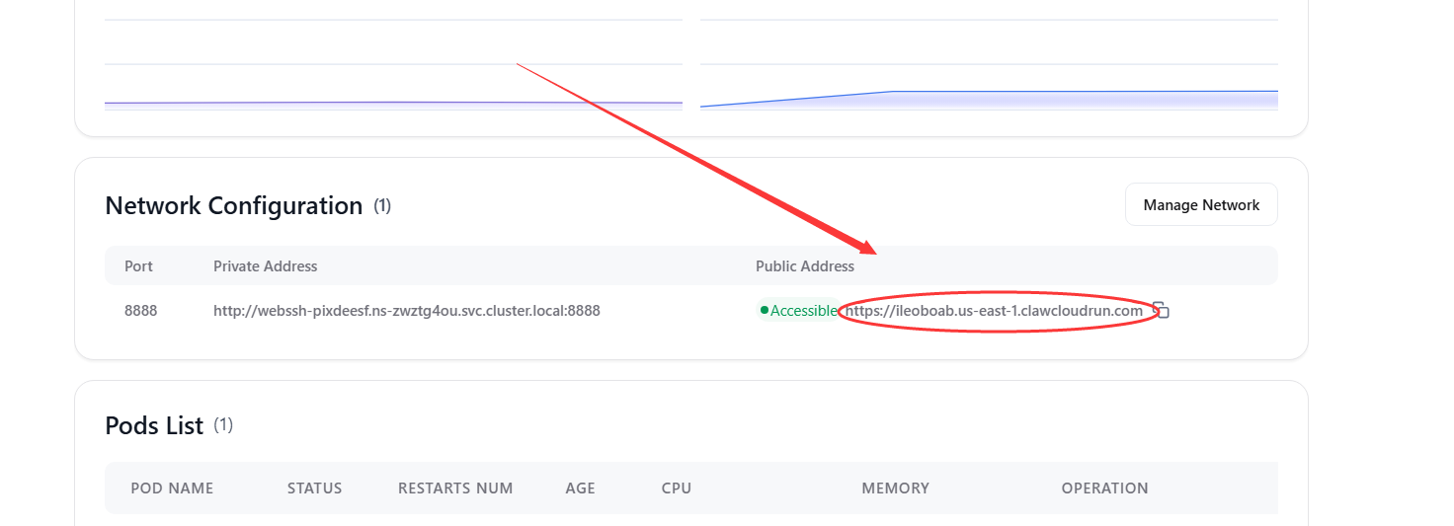Click the RESTARTS NUM column header
The height and width of the screenshot is (526, 1454).
pos(455,488)
